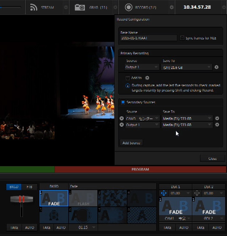Expand the Primary Recording Source dropdown
The image size is (227, 236).
tap(142, 67)
